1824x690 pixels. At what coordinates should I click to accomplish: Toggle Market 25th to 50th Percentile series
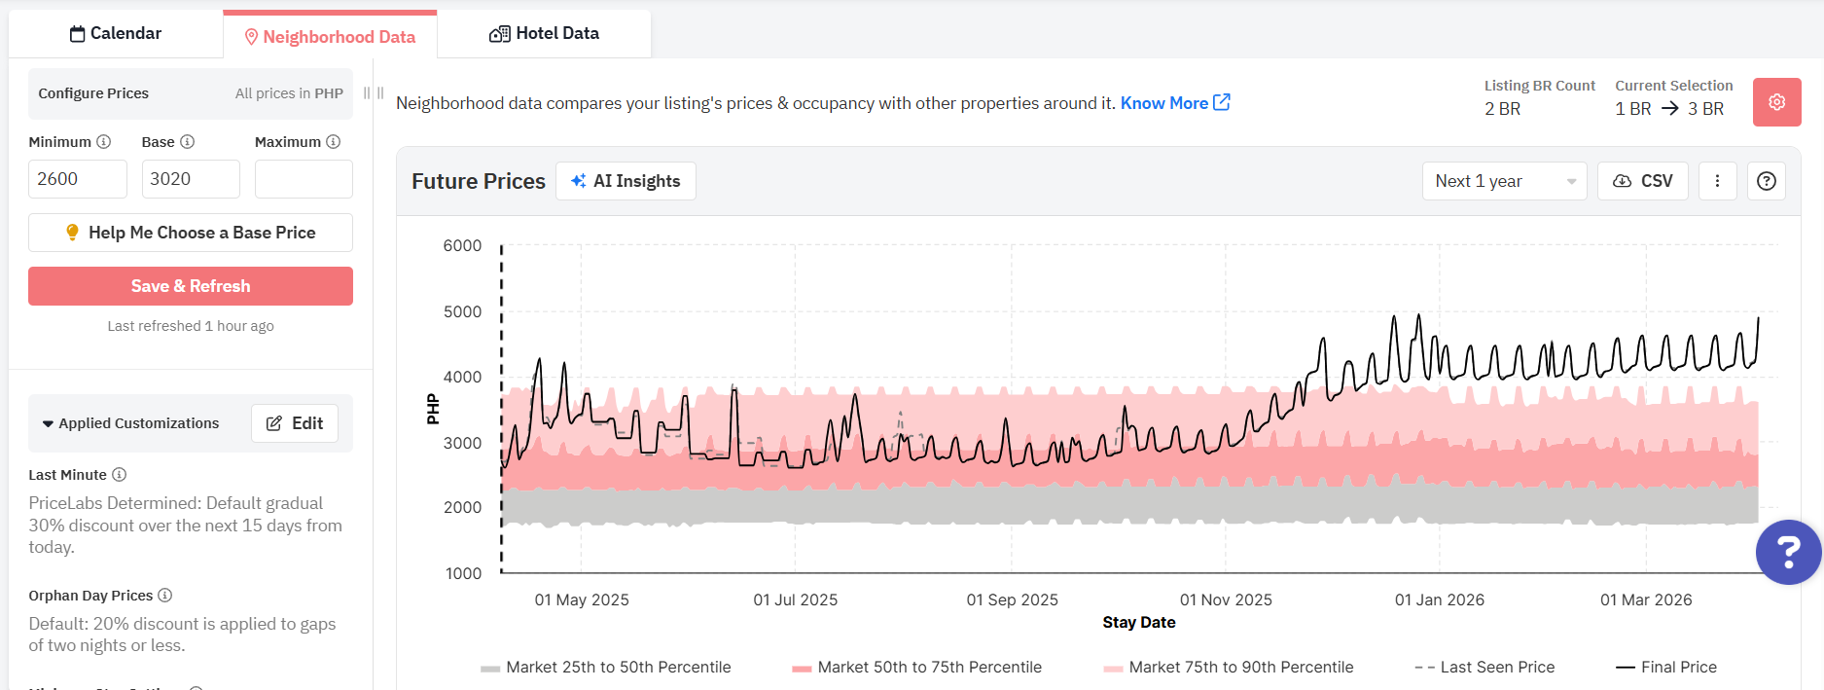point(606,667)
